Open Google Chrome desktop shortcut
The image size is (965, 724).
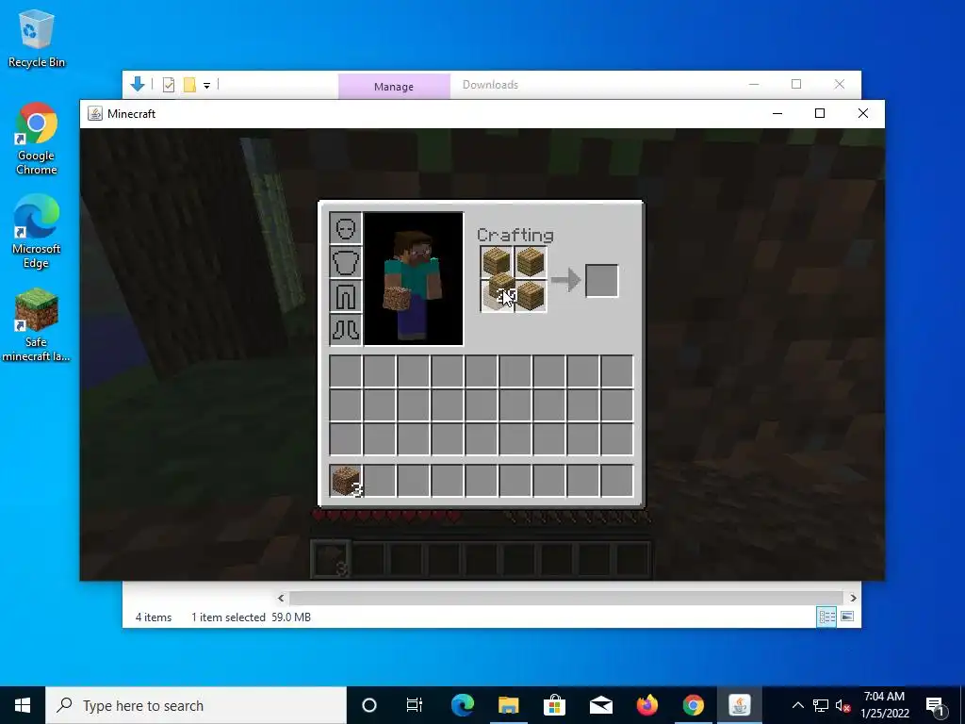[x=37, y=140]
